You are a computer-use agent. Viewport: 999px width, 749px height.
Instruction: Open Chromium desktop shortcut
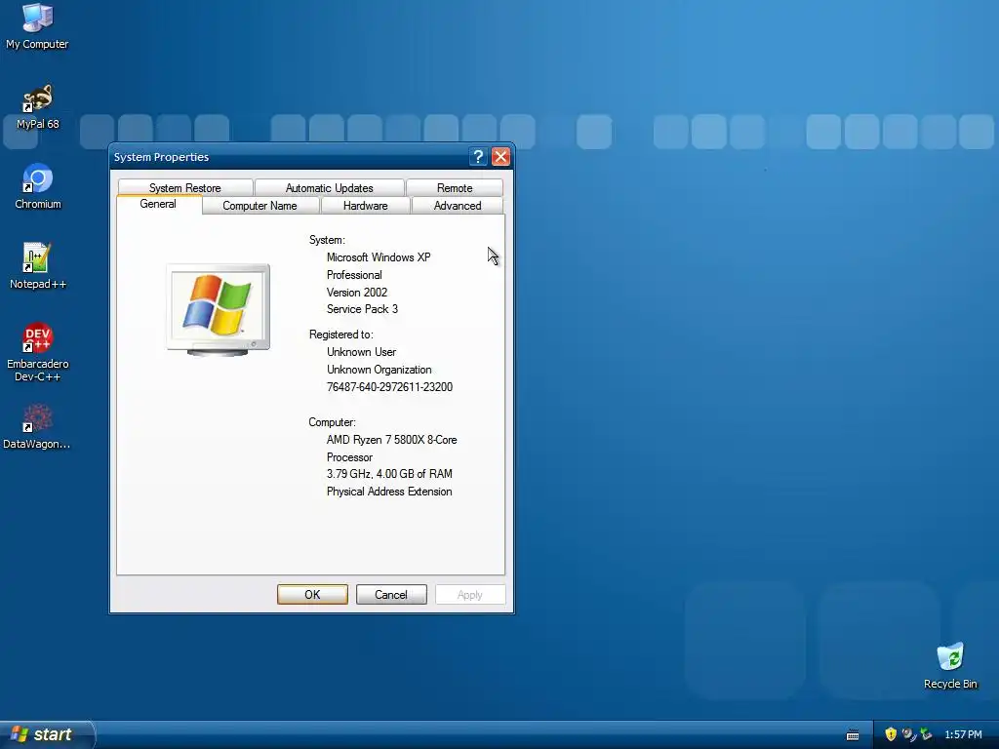click(x=38, y=186)
